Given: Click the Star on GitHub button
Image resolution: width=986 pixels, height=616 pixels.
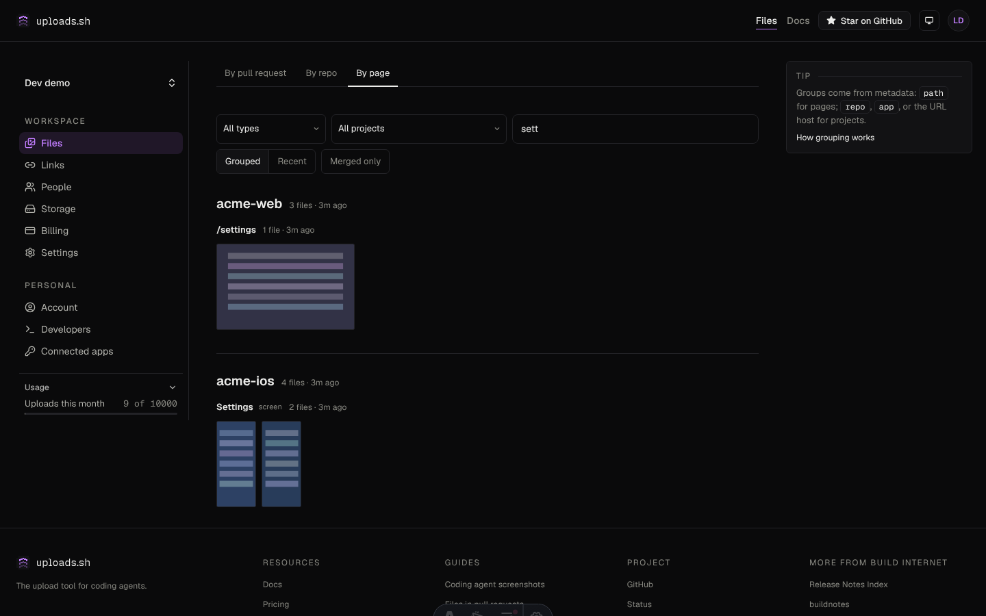Looking at the screenshot, I should [864, 21].
